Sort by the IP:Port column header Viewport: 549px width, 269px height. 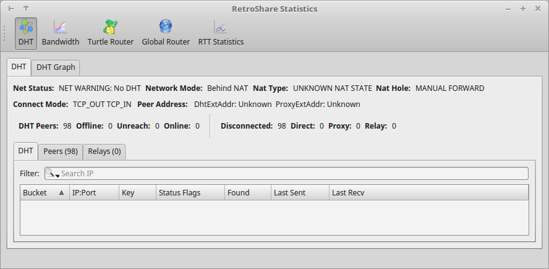tap(94, 193)
